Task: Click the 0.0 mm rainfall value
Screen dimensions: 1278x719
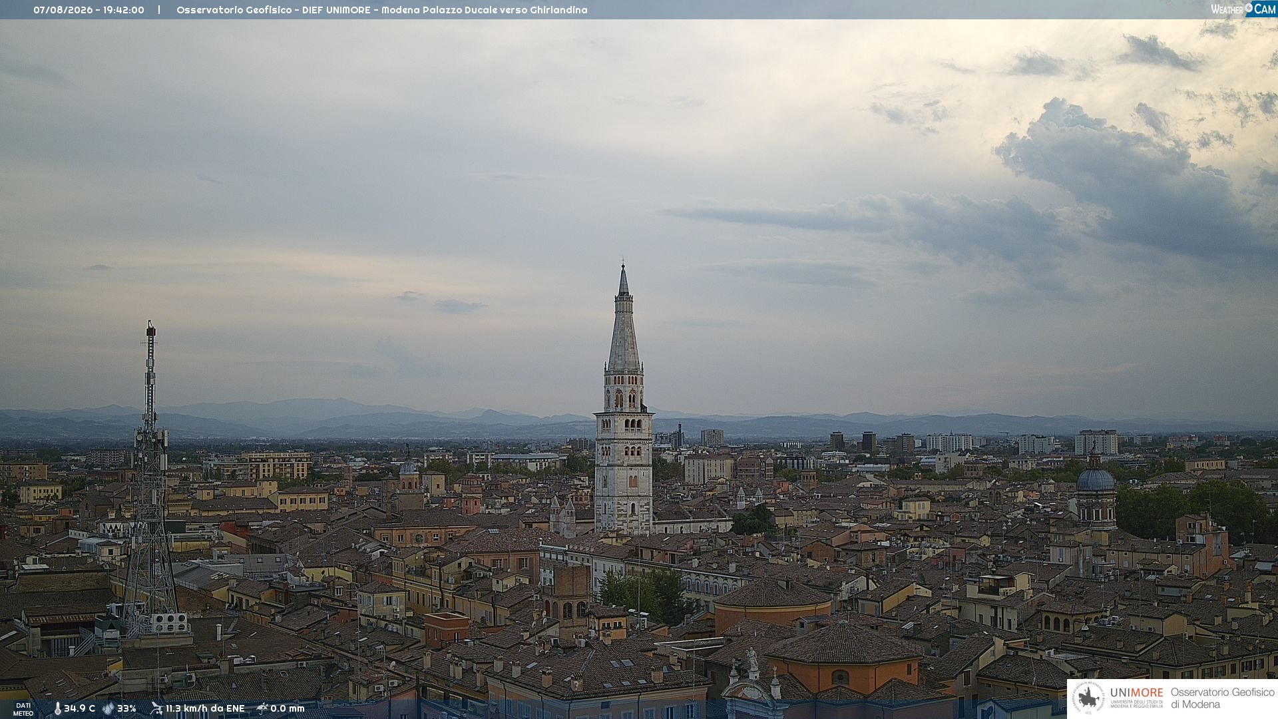Action: tap(287, 709)
